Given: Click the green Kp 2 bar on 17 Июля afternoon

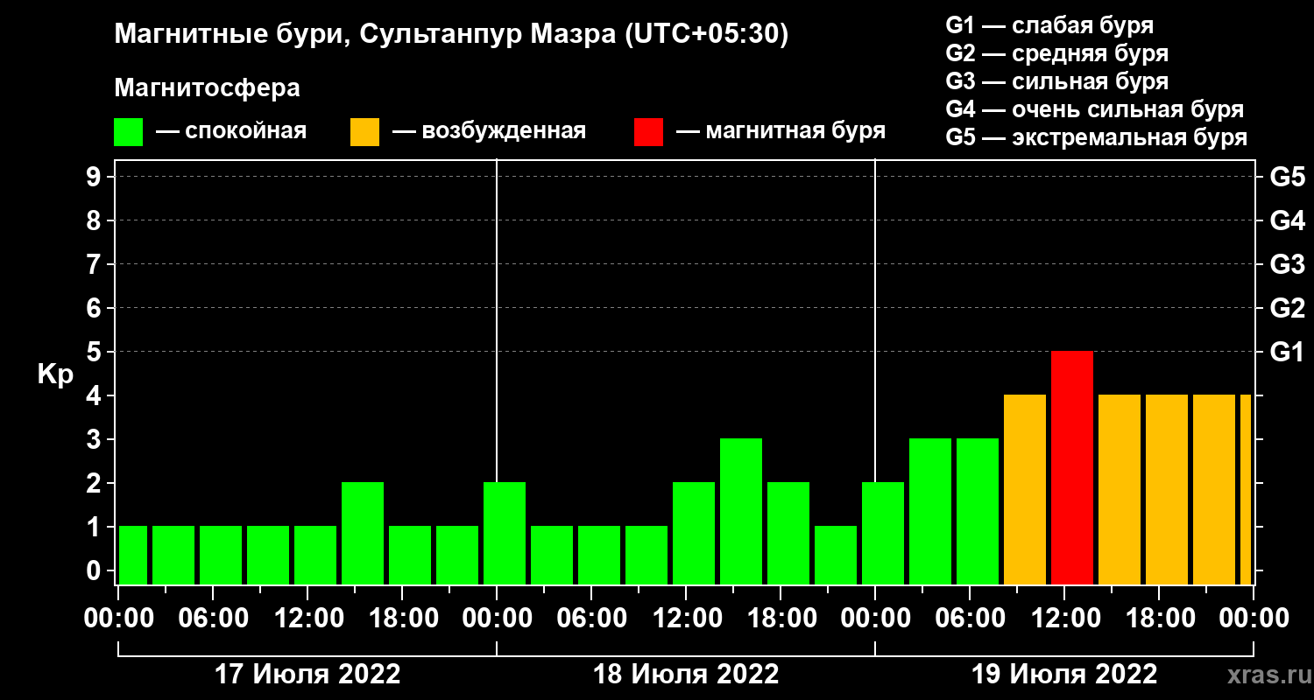Looking at the screenshot, I should pyautogui.click(x=363, y=533).
